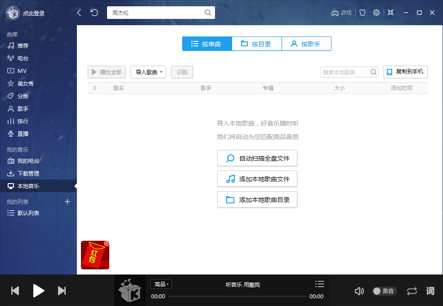Image resolution: width=443 pixels, height=306 pixels.
Task: Select 本地音乐 local music
Action: pyautogui.click(x=38, y=186)
